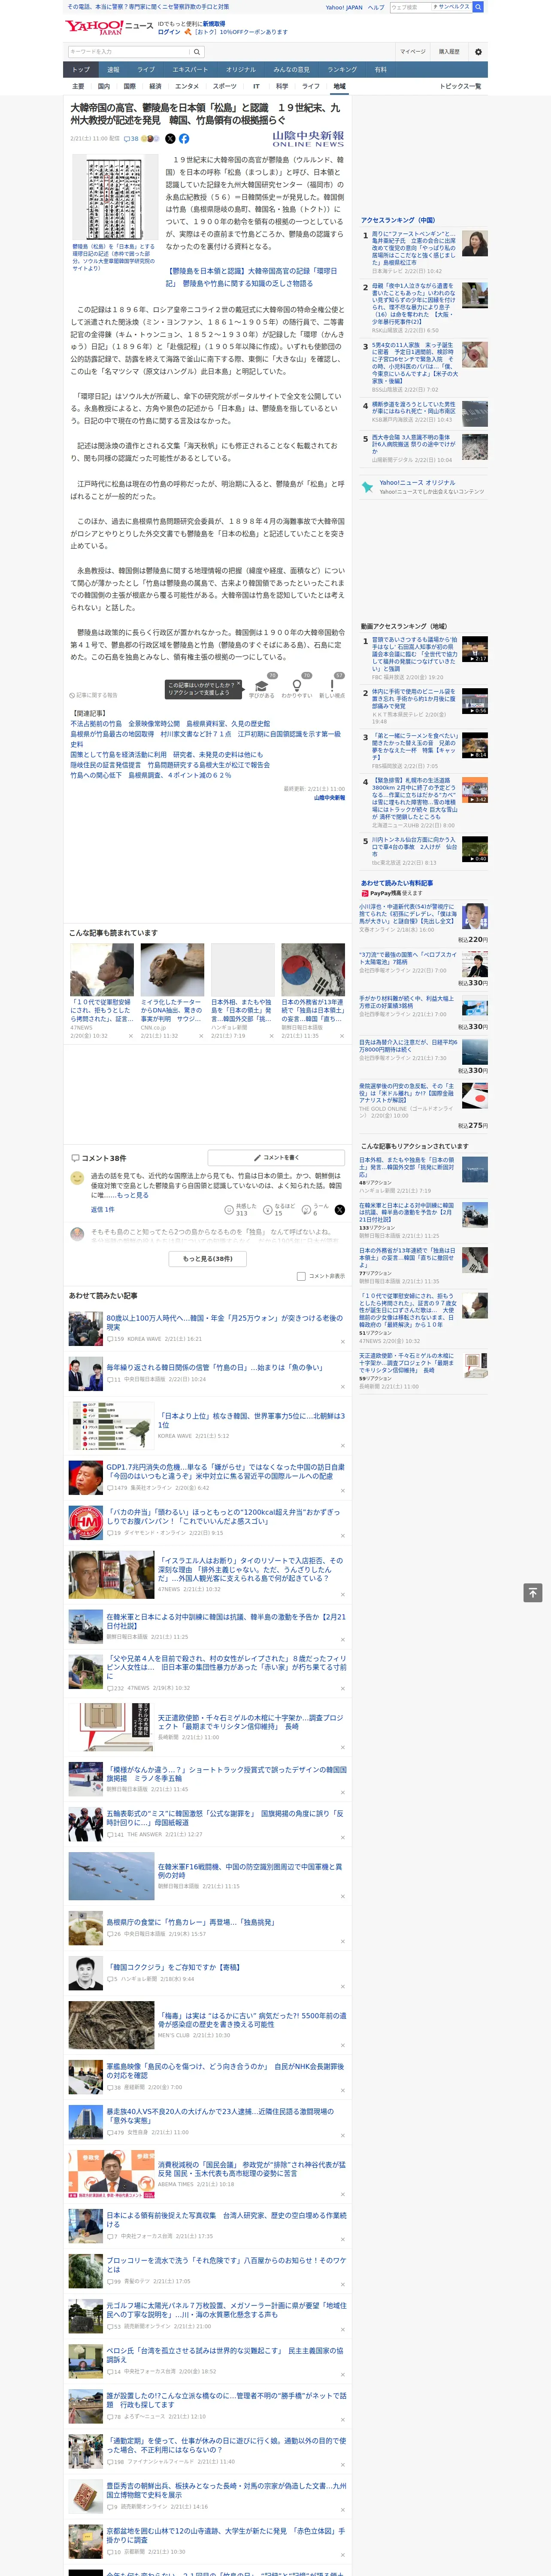The width and height of the screenshot is (551, 2576).
Task: Click the キーワードを入力 search field
Action: (128, 51)
